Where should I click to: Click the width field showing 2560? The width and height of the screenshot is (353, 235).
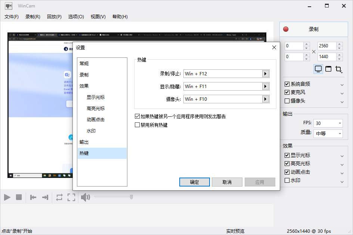(327, 46)
